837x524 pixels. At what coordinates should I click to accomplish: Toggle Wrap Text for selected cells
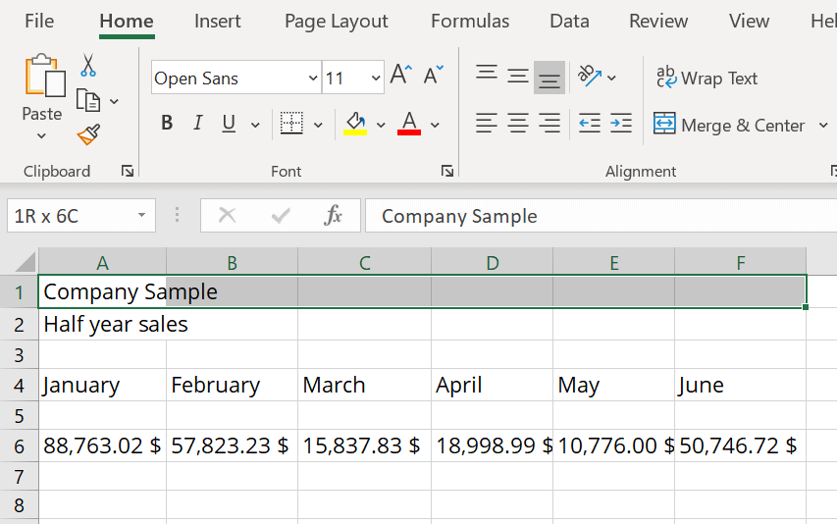tap(706, 79)
